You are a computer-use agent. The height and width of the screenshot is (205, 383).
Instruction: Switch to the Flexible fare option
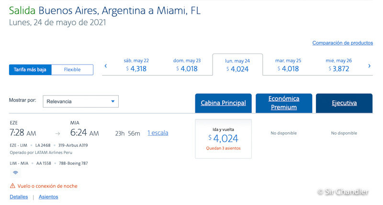tap(72, 70)
